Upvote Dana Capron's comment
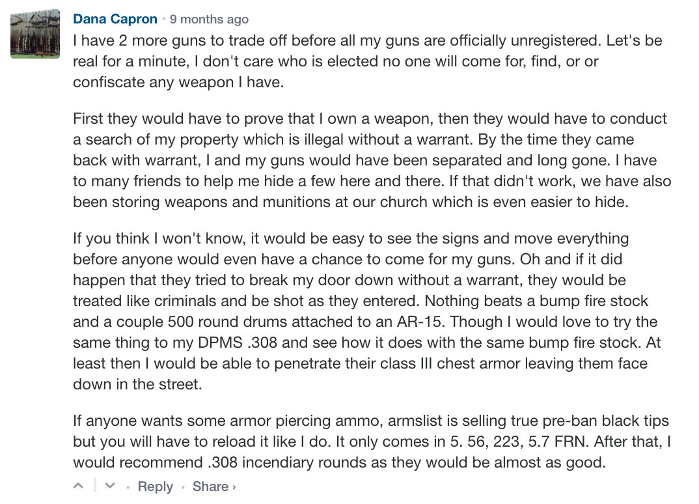 click(79, 486)
